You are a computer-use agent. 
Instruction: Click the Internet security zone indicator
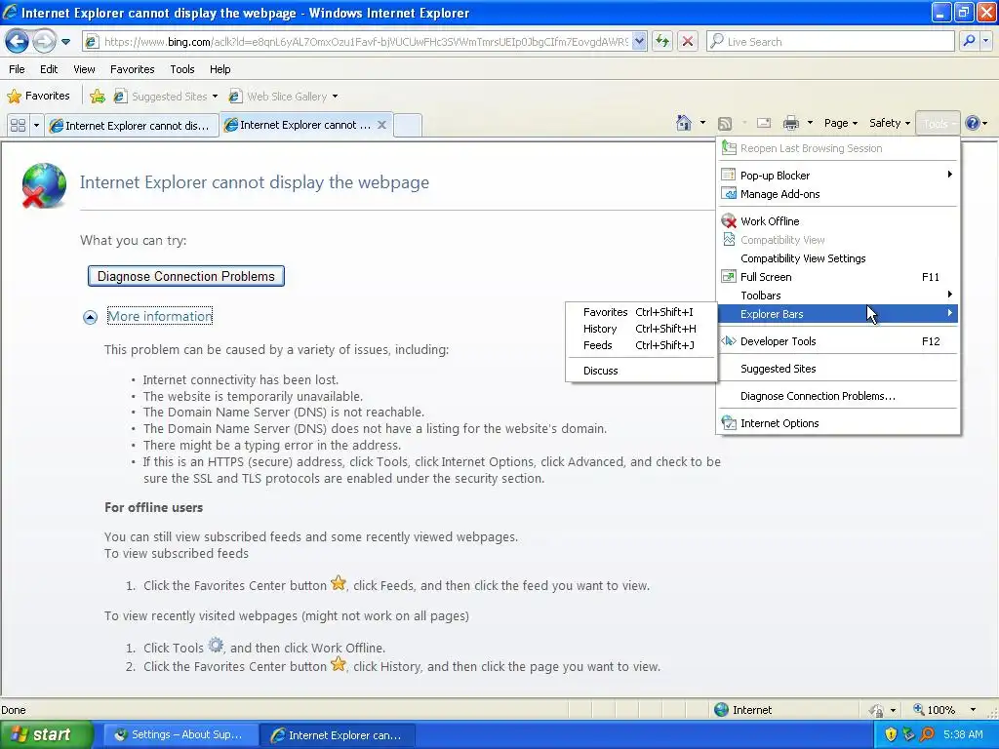coord(742,710)
